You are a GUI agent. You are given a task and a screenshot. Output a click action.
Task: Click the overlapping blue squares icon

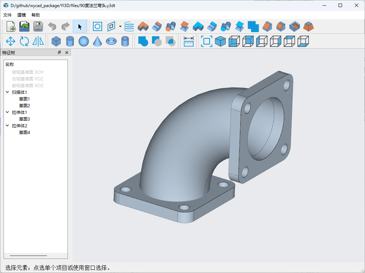253,26
